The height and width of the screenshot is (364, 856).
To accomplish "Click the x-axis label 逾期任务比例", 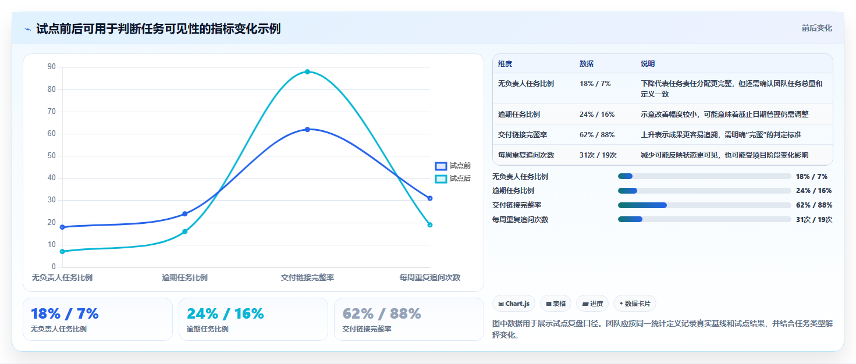I will (x=185, y=277).
